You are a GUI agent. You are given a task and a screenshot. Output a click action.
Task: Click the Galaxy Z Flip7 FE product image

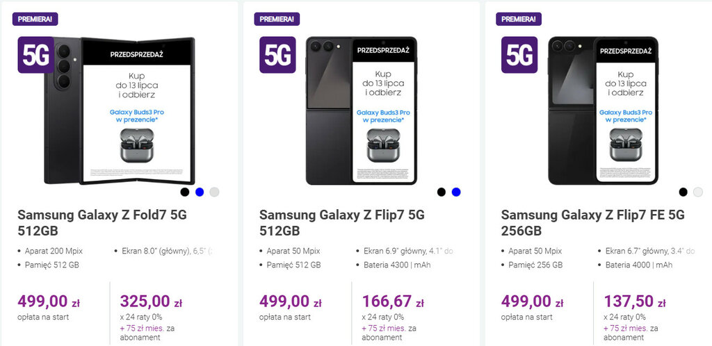point(602,111)
